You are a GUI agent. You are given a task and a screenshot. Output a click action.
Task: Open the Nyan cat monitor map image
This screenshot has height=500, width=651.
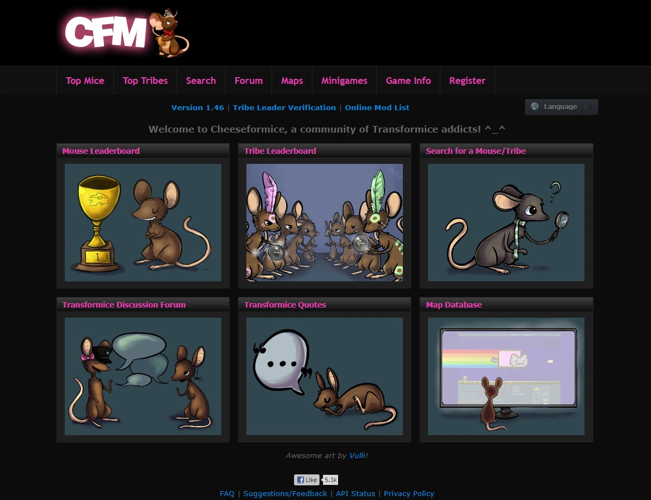506,376
